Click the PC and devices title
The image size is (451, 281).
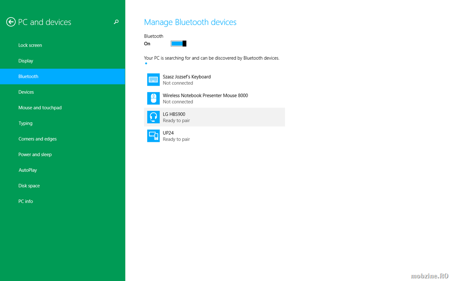click(44, 22)
